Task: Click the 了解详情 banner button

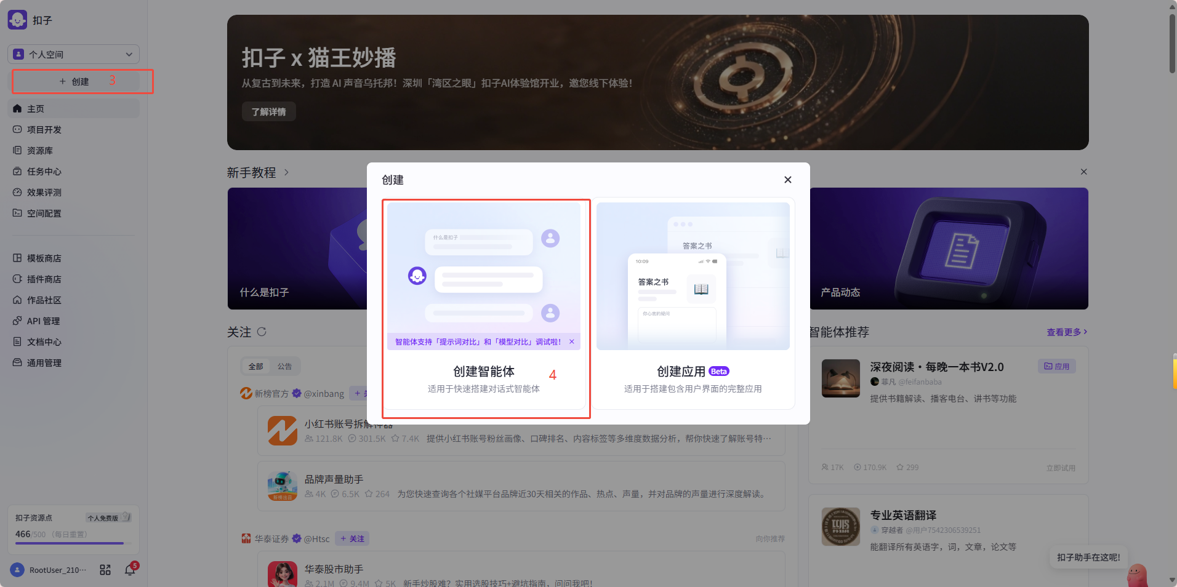Action: [x=269, y=111]
